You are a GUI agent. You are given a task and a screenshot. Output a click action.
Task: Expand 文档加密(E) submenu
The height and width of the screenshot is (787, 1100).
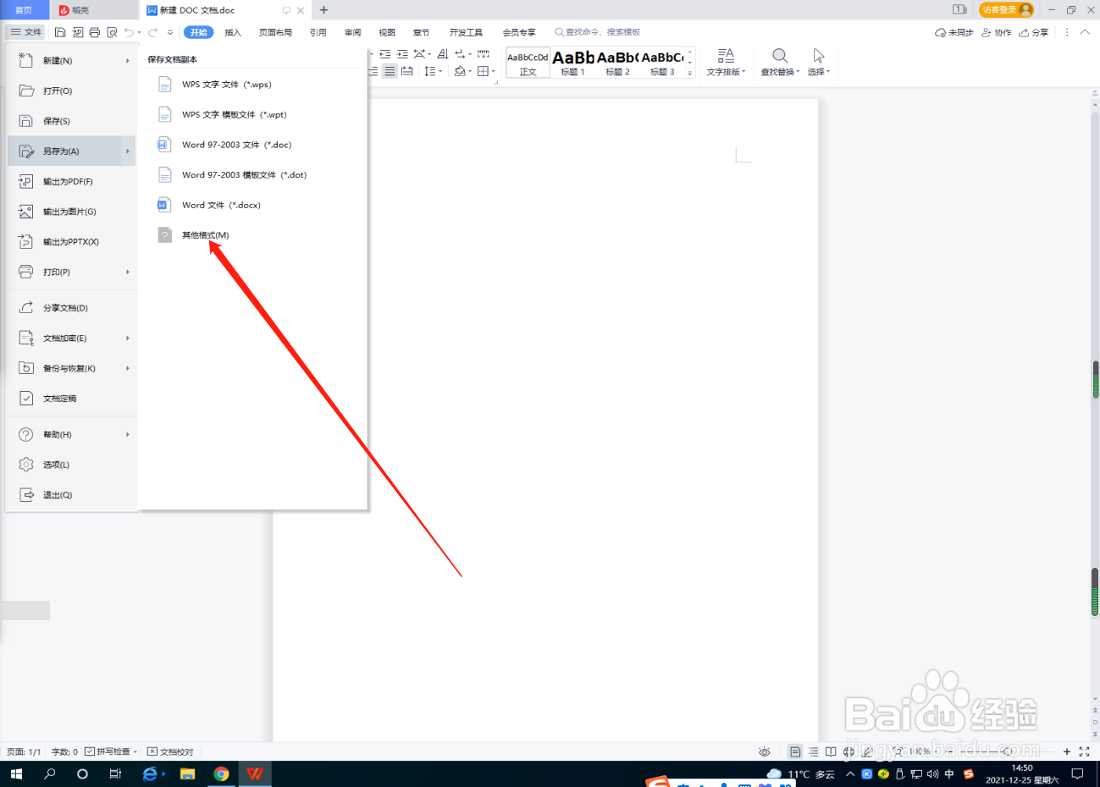[128, 338]
